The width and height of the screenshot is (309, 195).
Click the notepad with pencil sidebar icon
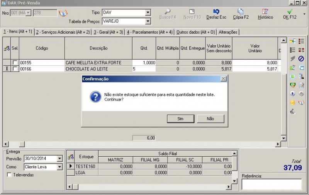[x=302, y=85]
